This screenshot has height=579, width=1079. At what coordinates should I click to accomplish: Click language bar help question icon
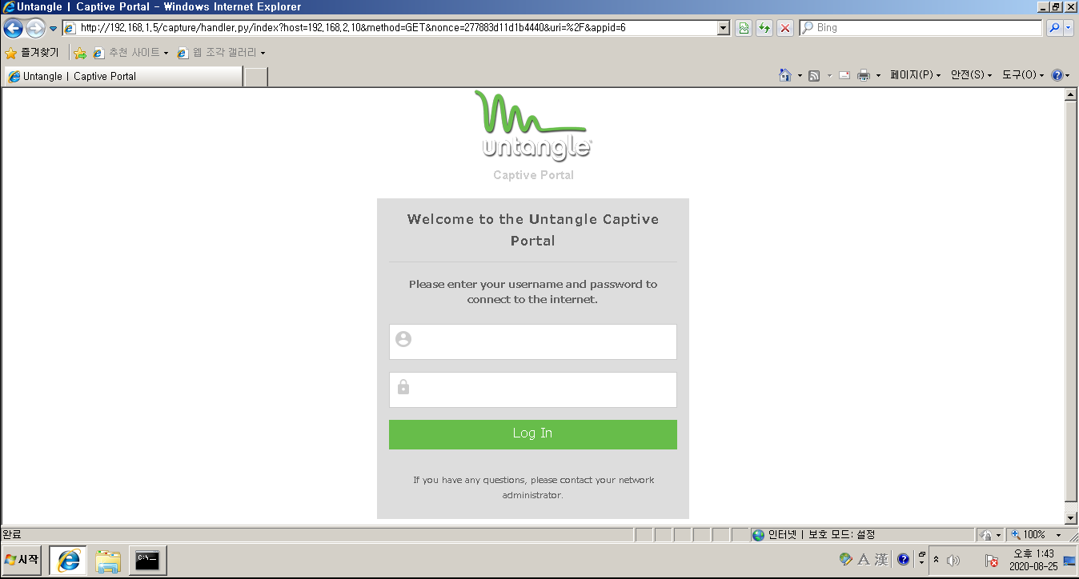tap(904, 560)
